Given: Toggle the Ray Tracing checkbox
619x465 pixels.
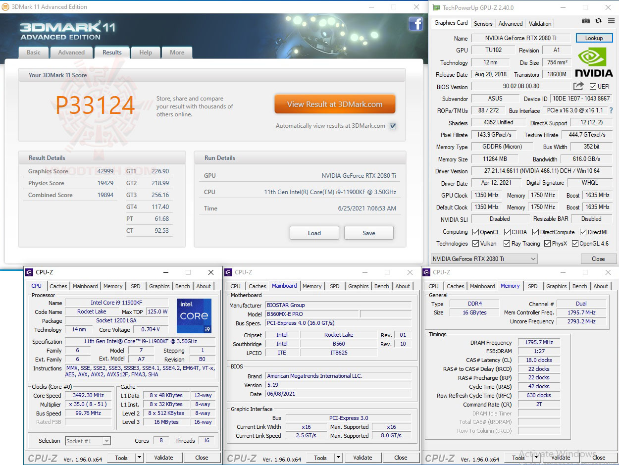Looking at the screenshot, I should tap(507, 244).
